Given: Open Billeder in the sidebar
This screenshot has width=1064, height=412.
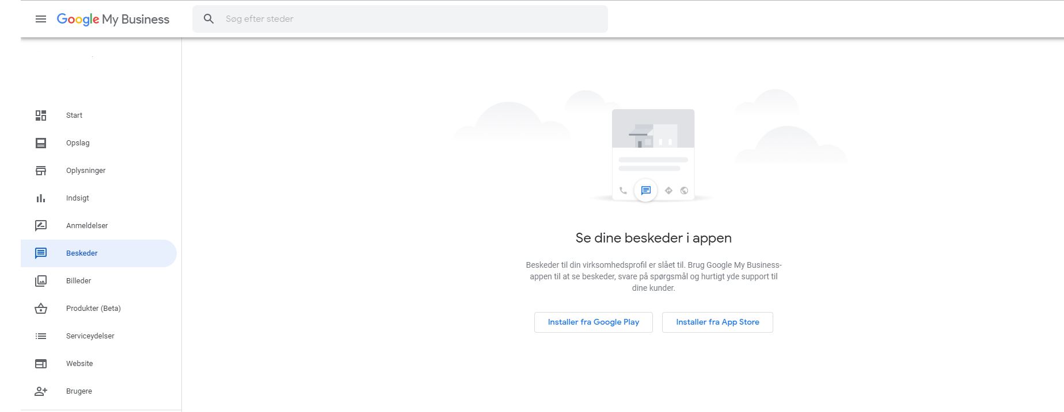Looking at the screenshot, I should pyautogui.click(x=98, y=281).
